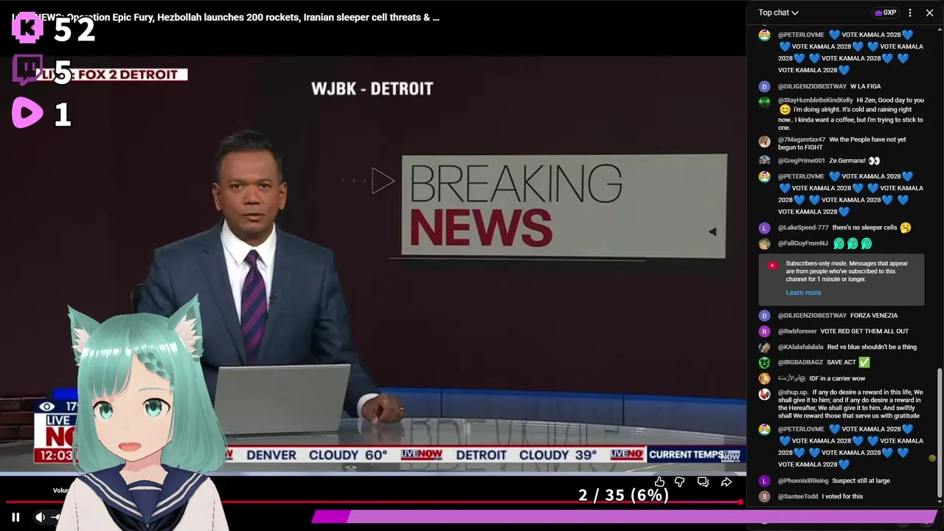Viewport: 944px width, 531px height.
Task: Click the username @SanteeTodd
Action: coord(798,496)
